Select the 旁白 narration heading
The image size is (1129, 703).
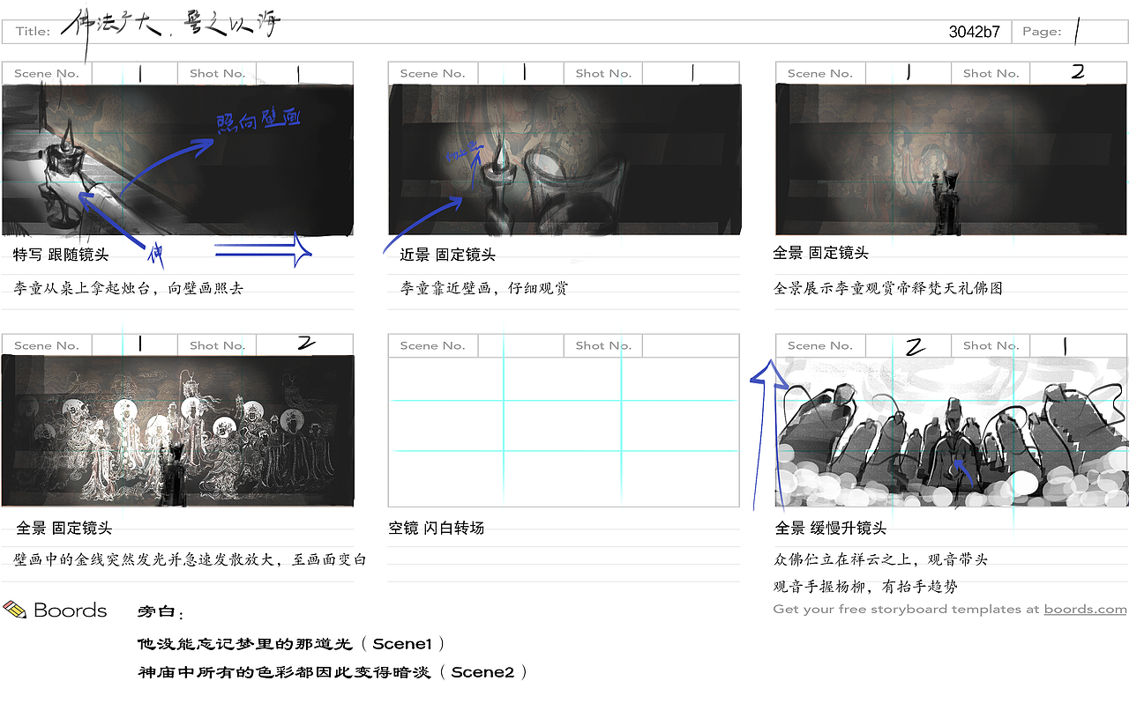coord(161,611)
